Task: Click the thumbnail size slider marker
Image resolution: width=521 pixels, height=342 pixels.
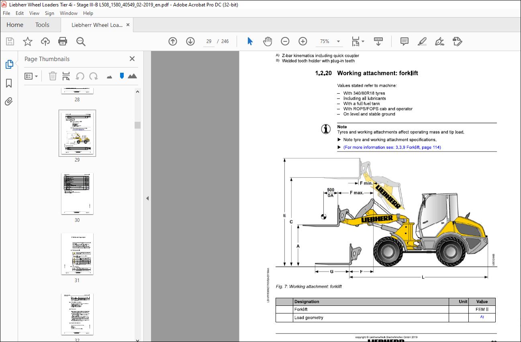Action: tap(122, 76)
